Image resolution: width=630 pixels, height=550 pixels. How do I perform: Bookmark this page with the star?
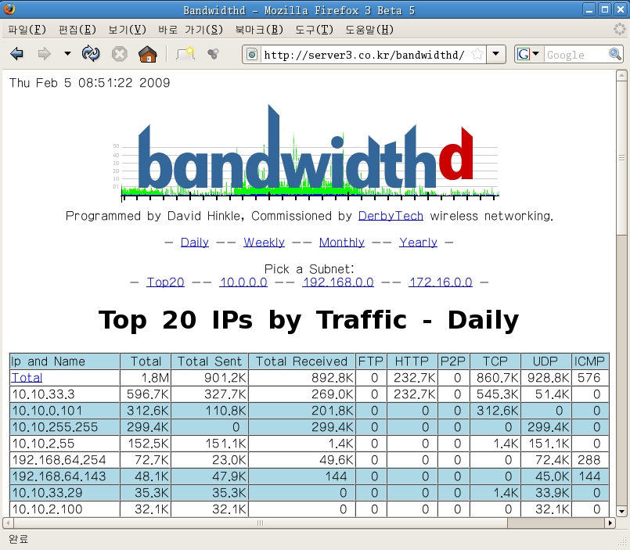pyautogui.click(x=477, y=54)
